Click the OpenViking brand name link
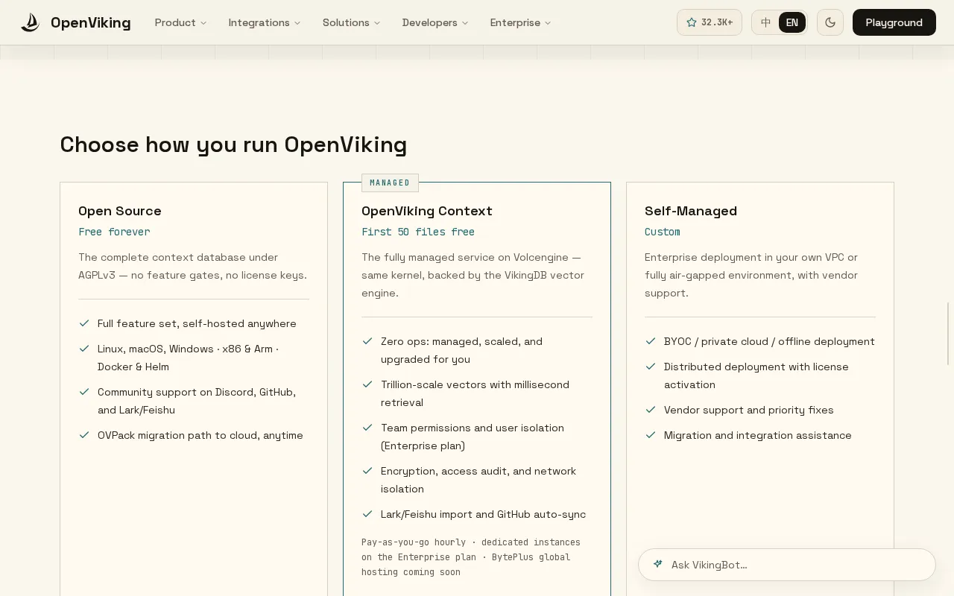 click(91, 22)
